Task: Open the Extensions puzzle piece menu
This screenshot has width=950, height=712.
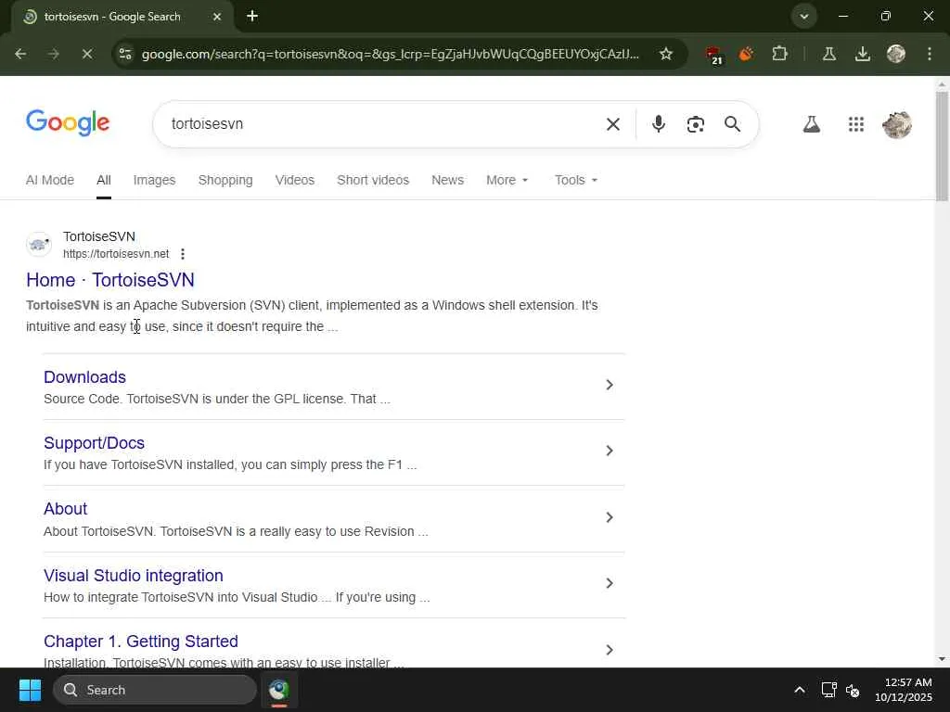Action: (779, 54)
